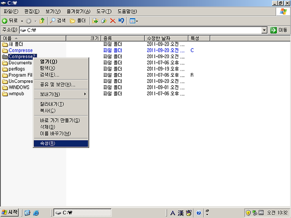Click the perflogs folder icon
291x218 pixels.
tap(5, 69)
